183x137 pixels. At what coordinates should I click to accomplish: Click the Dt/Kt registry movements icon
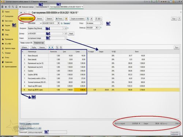[x=88, y=19]
